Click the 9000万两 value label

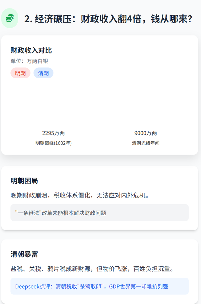[x=146, y=133]
